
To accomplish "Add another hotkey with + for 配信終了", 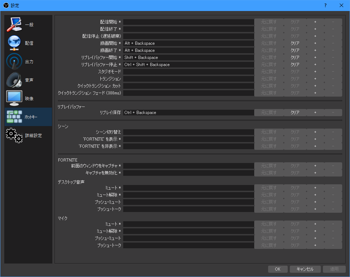I will tap(315, 29).
